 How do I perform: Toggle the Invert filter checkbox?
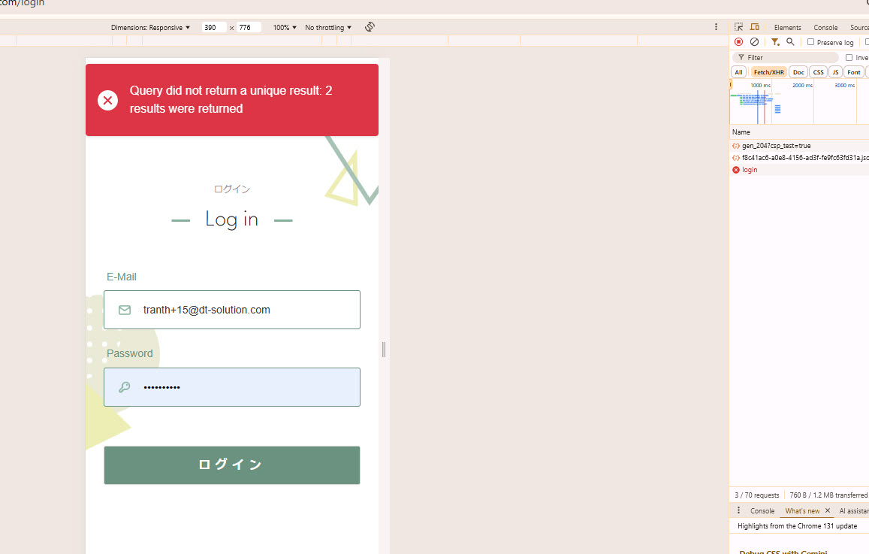849,58
